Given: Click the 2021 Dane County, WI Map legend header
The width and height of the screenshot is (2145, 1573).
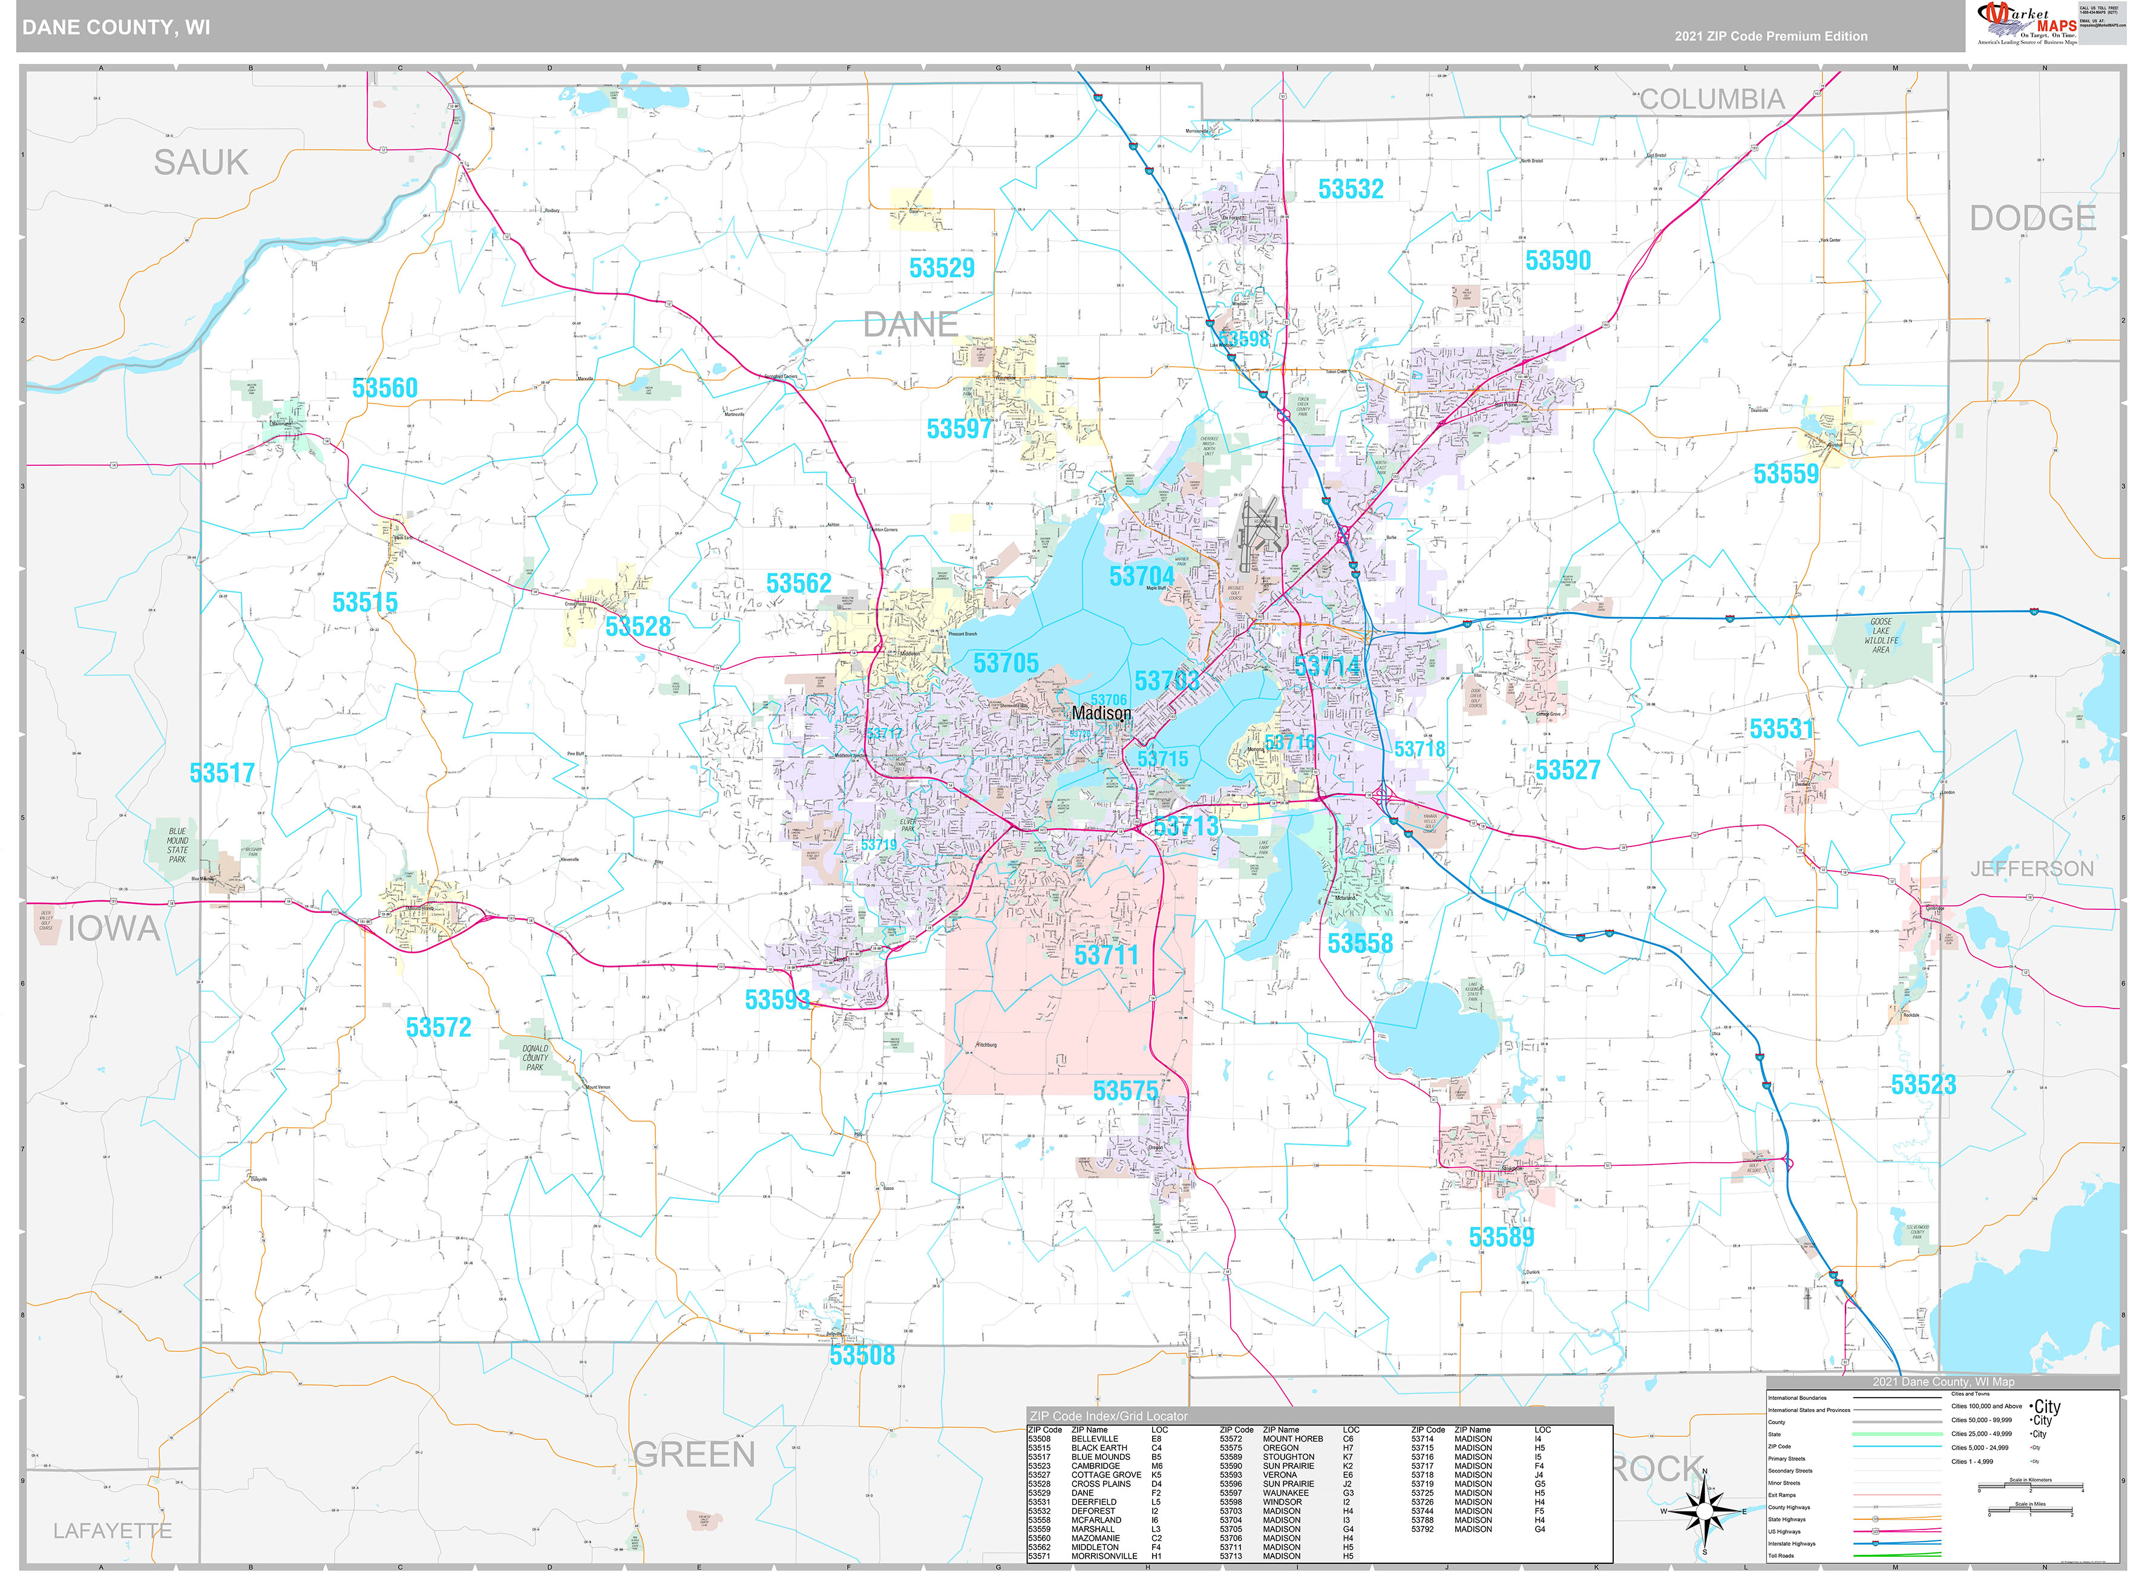Looking at the screenshot, I should click(1943, 1382).
